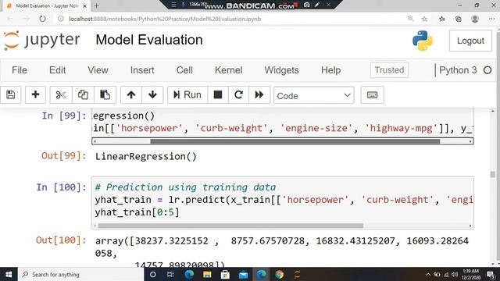
Task: Cut selected cells with scissors icon
Action: click(61, 94)
